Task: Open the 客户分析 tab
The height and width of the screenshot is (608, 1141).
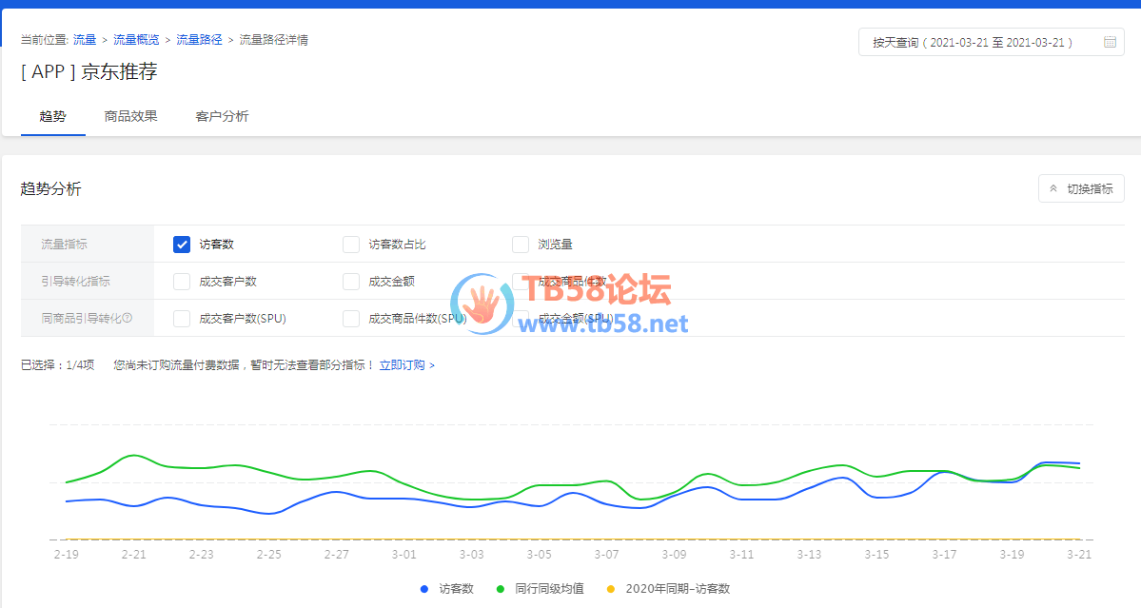Action: [x=222, y=116]
